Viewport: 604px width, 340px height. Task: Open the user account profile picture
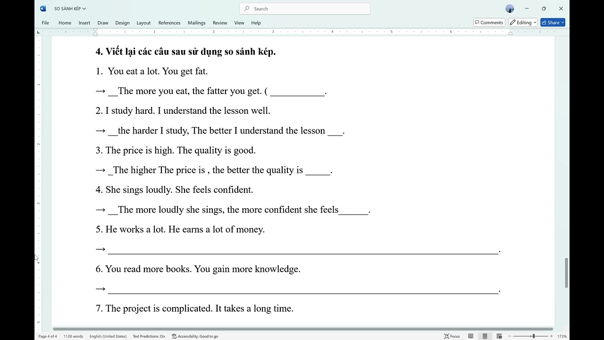510,8
